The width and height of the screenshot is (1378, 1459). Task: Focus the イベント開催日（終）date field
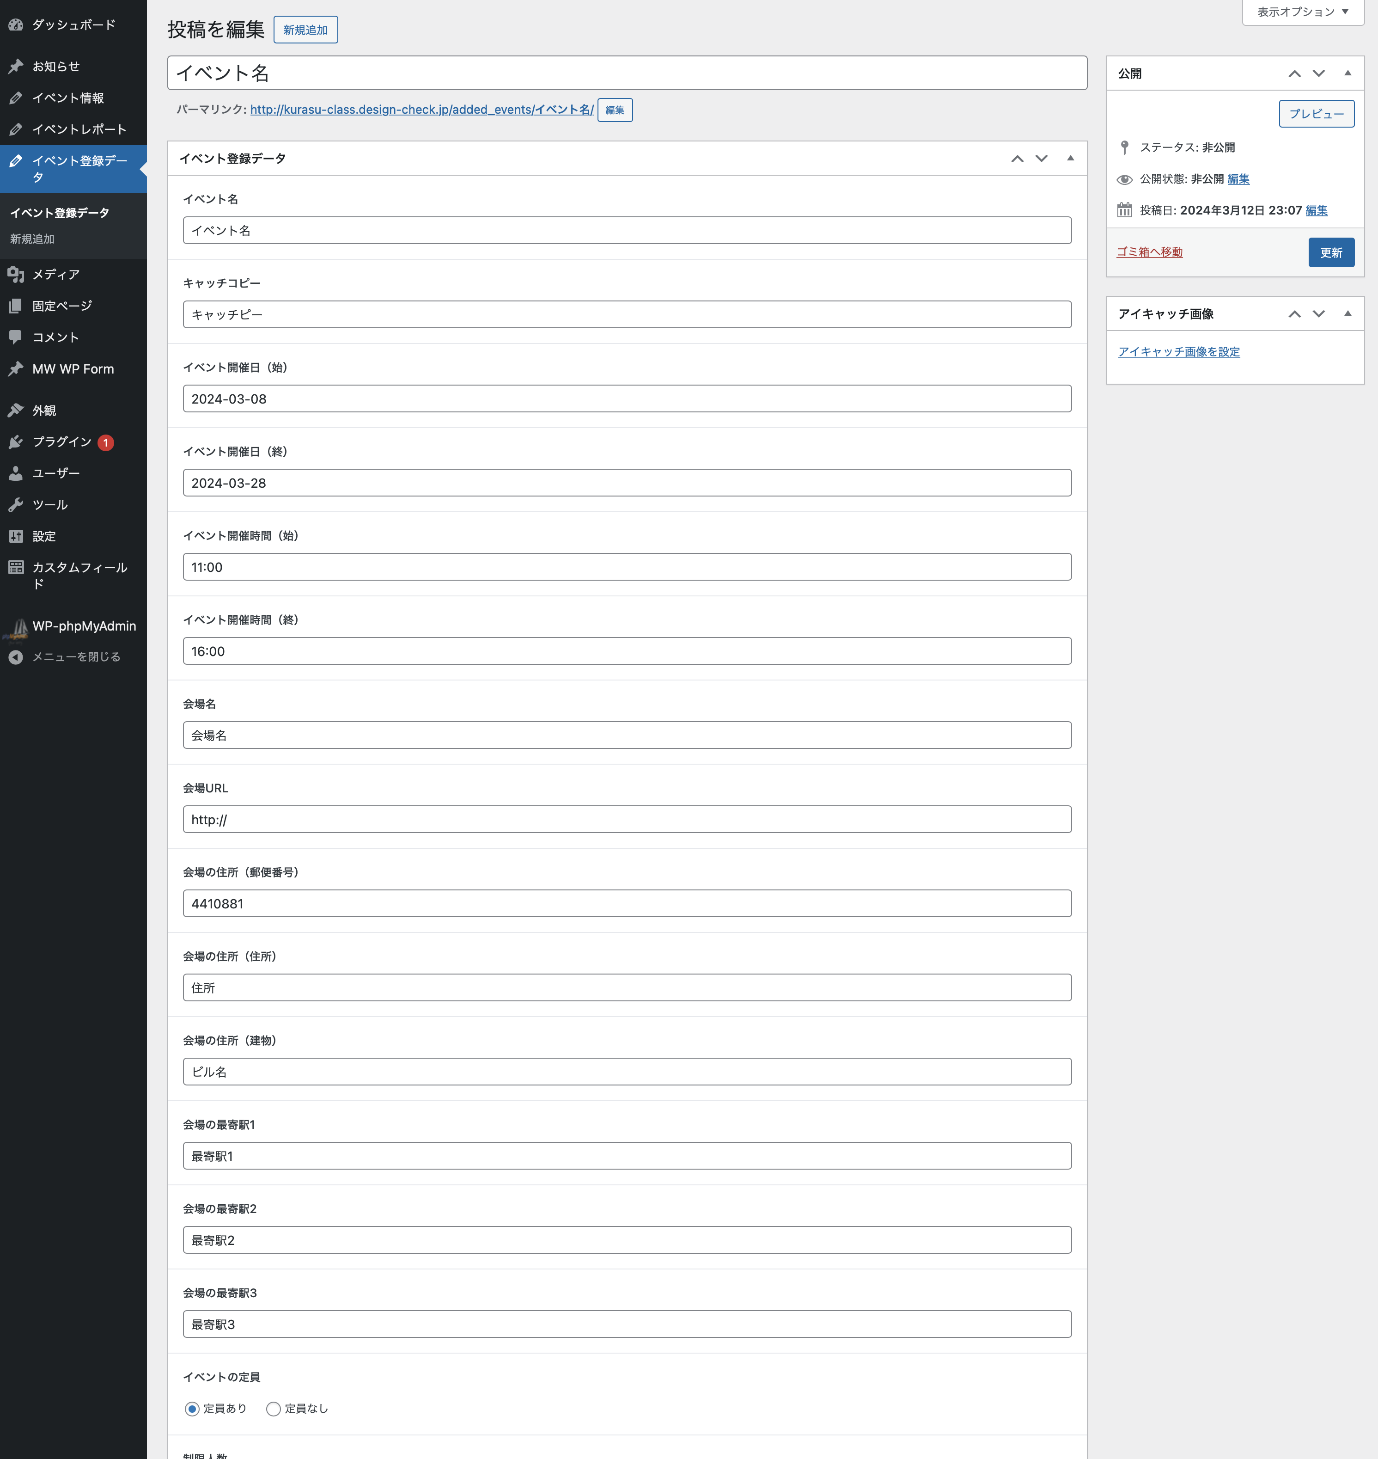627,483
